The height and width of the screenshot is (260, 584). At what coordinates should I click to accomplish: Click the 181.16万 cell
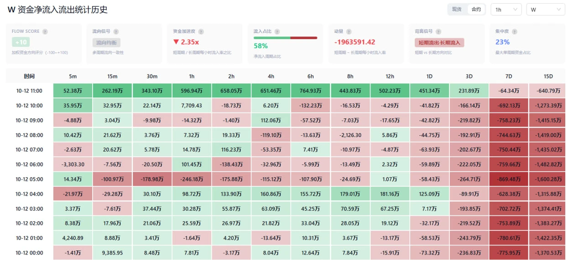[x=390, y=194]
